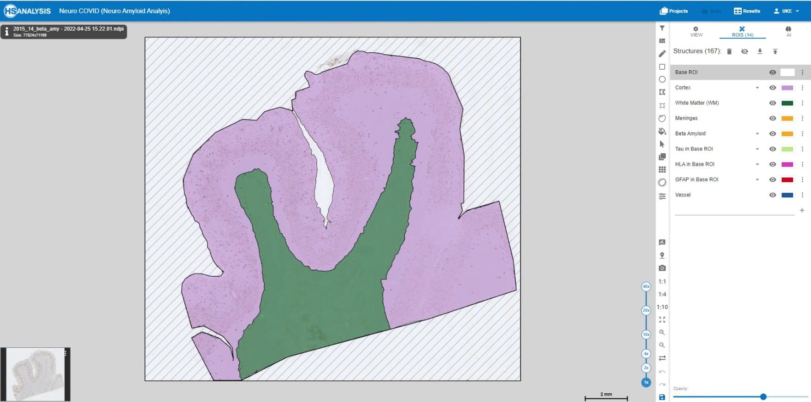
Task: Take a snapshot with the camera icon
Action: [662, 268]
